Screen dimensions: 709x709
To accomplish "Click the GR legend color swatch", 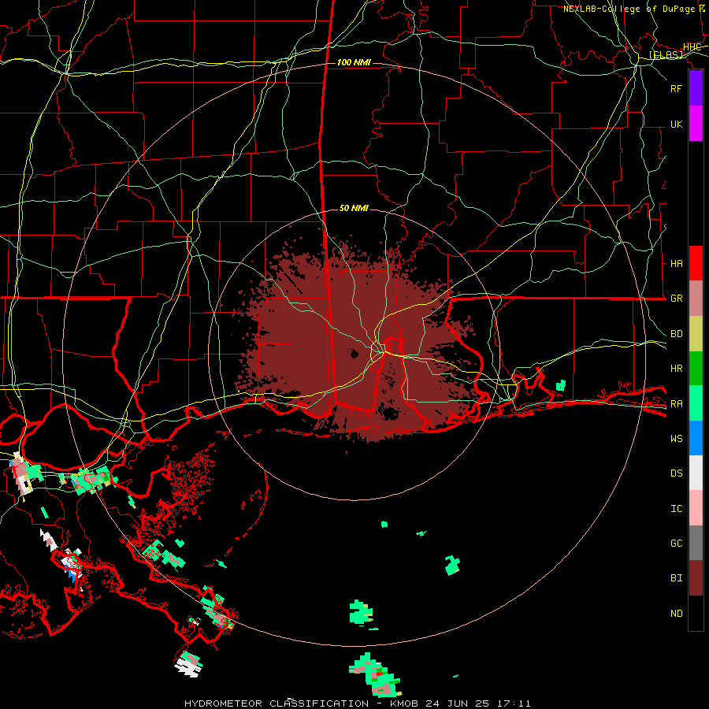I will coord(696,299).
